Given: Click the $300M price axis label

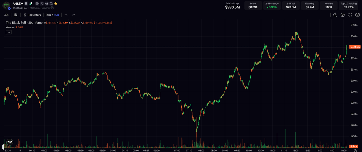Looking at the screenshot, I should click(354, 81).
